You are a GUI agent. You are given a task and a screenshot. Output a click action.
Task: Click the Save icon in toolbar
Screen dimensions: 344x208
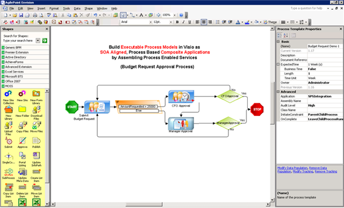pyautogui.click(x=21, y=15)
